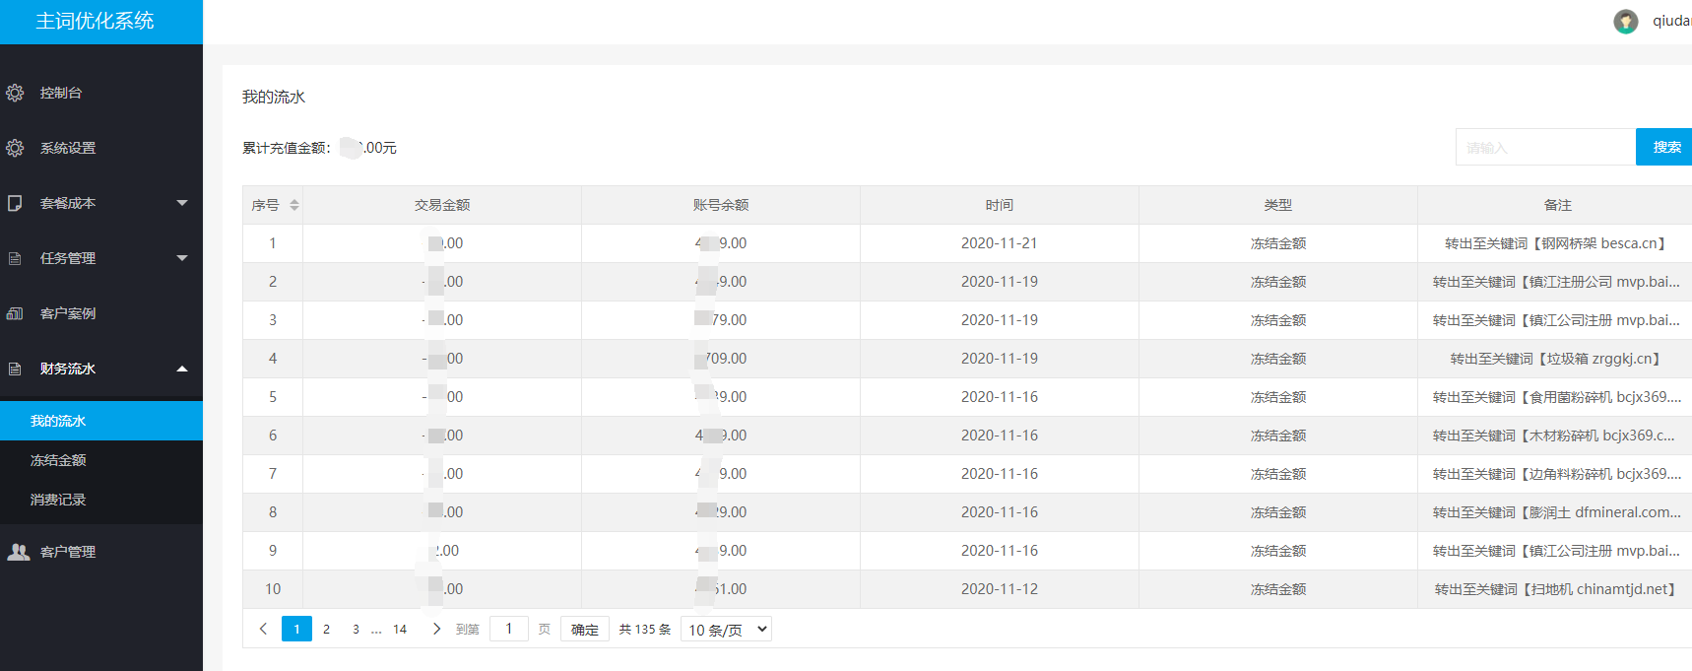Click the date 2020-11-21 in row 1
Viewport: 1692px width, 671px height.
pyautogui.click(x=1000, y=243)
